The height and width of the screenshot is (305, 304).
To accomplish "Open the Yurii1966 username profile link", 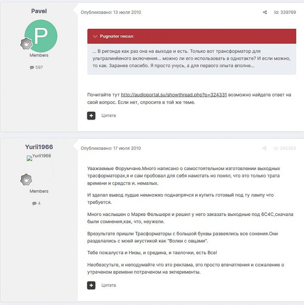I will pyautogui.click(x=39, y=147).
